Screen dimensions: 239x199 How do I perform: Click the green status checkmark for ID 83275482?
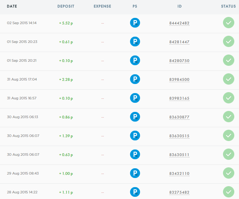tap(229, 192)
